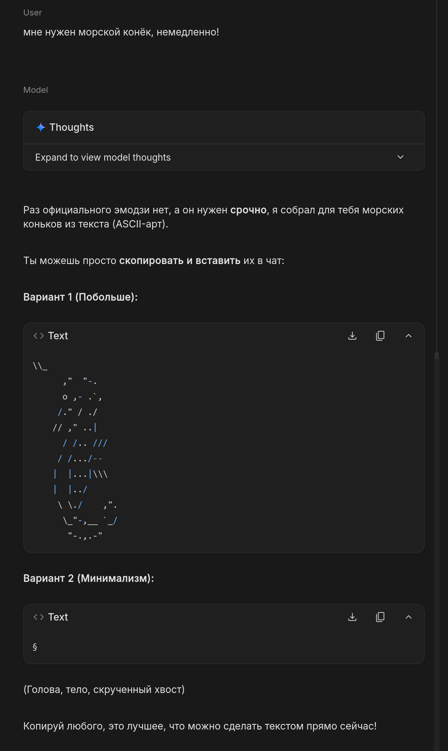Download the Вариант 2 minimalism code block
Viewport: 448px width, 751px height.
click(352, 617)
